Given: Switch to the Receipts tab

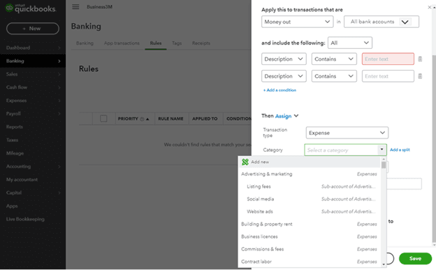Looking at the screenshot, I should point(201,43).
